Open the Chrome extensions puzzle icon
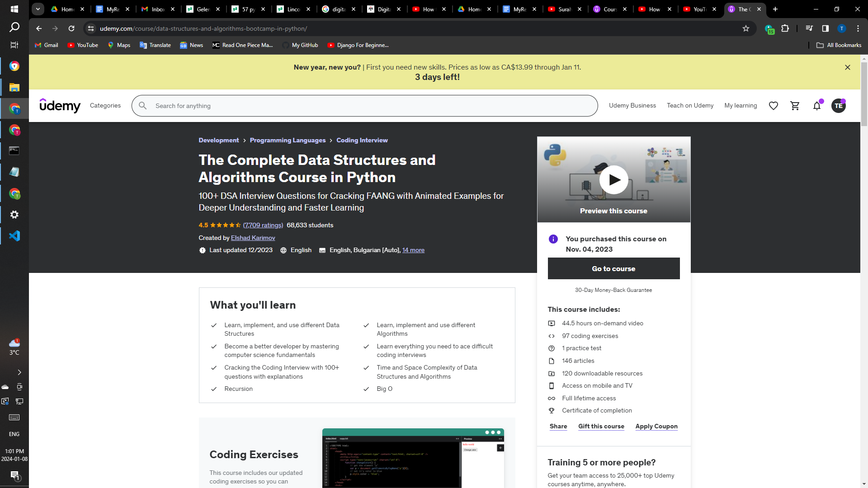 [x=785, y=28]
